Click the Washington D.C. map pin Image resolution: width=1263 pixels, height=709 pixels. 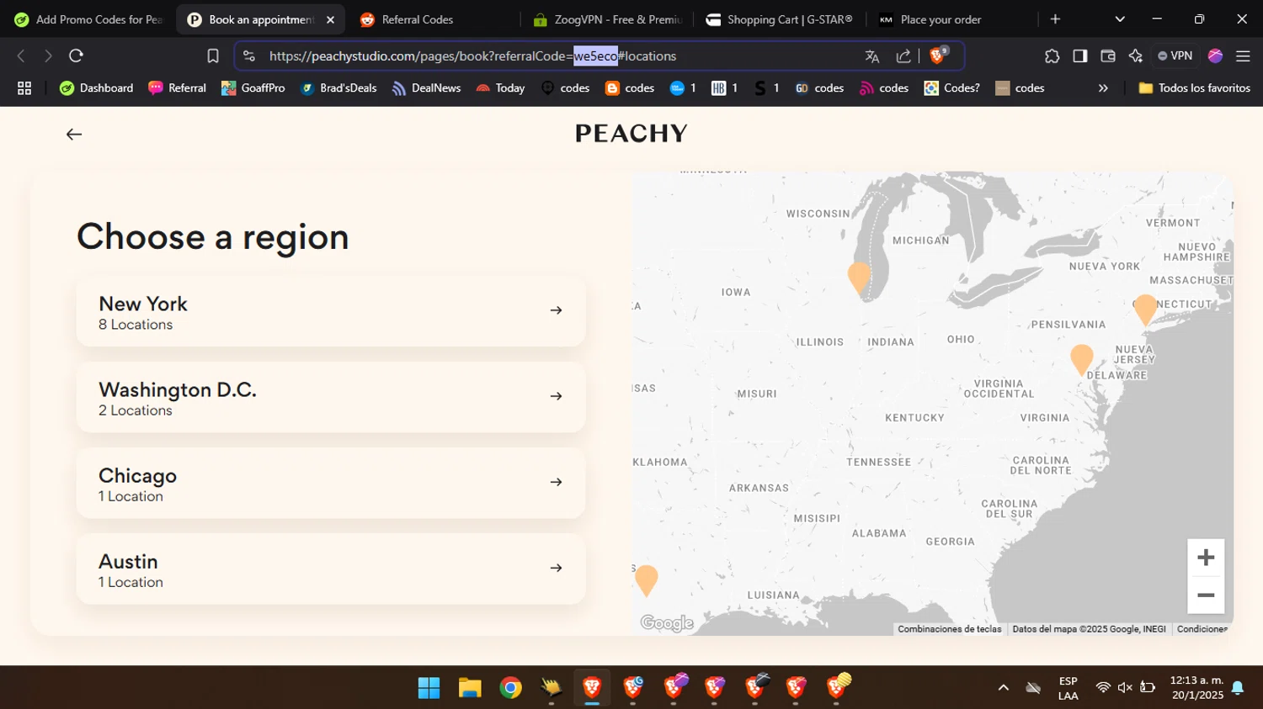point(1082,359)
